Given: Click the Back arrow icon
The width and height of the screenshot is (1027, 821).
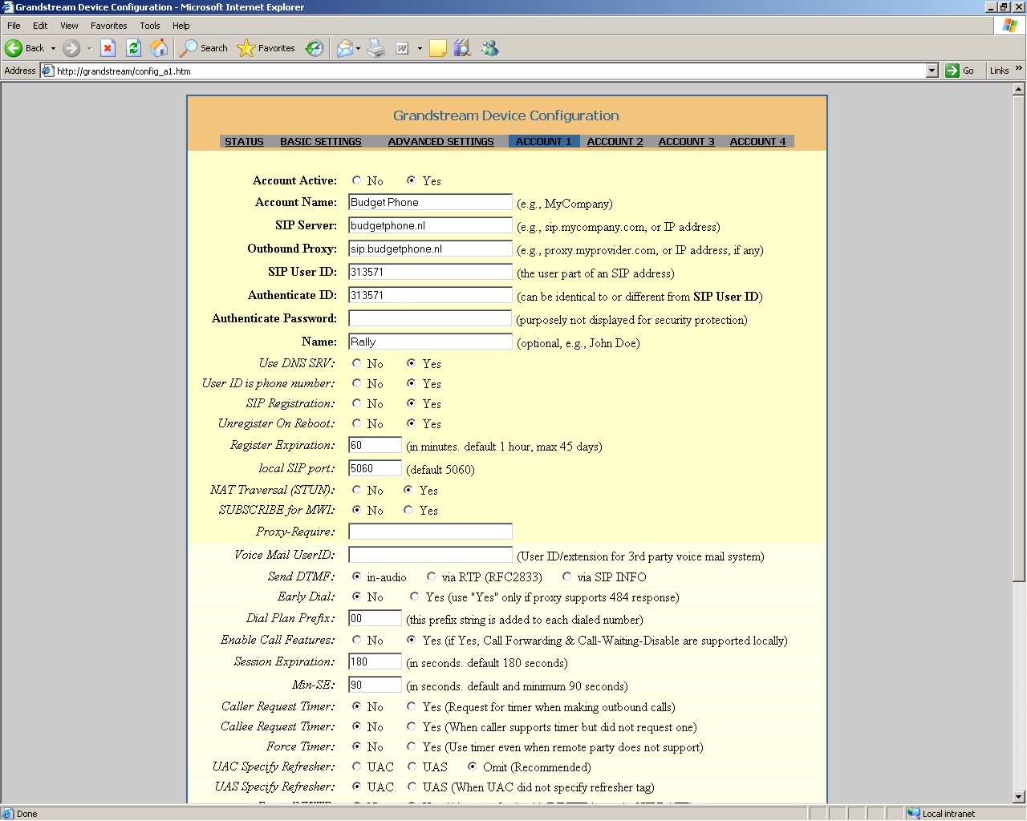Looking at the screenshot, I should pos(14,48).
